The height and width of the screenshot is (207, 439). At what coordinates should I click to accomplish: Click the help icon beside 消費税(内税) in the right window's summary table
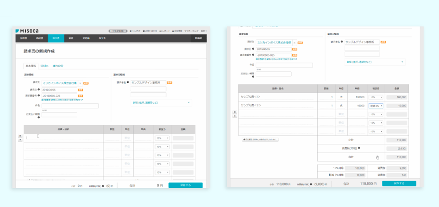pyautogui.click(x=359, y=148)
